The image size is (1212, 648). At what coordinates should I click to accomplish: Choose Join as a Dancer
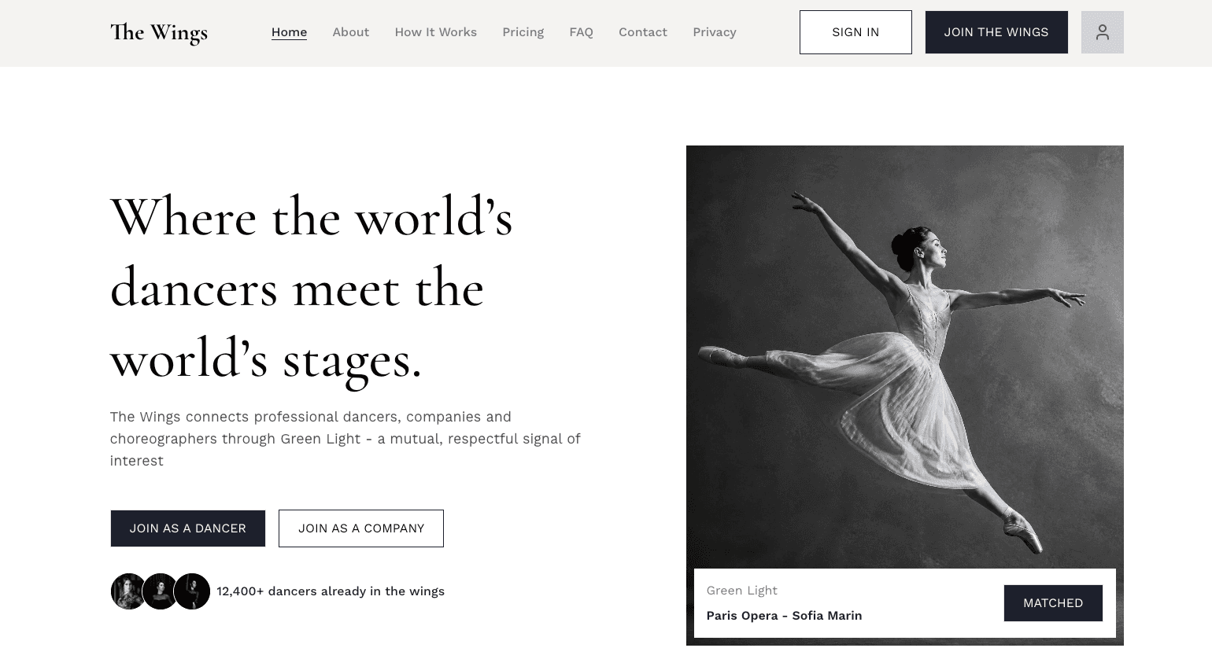[x=188, y=528]
